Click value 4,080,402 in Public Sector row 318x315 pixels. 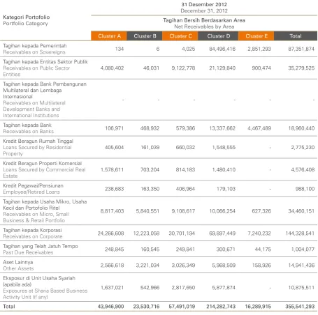tap(112, 68)
